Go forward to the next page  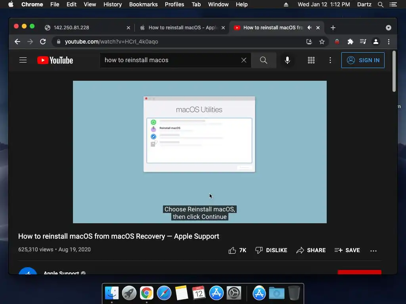click(x=30, y=42)
